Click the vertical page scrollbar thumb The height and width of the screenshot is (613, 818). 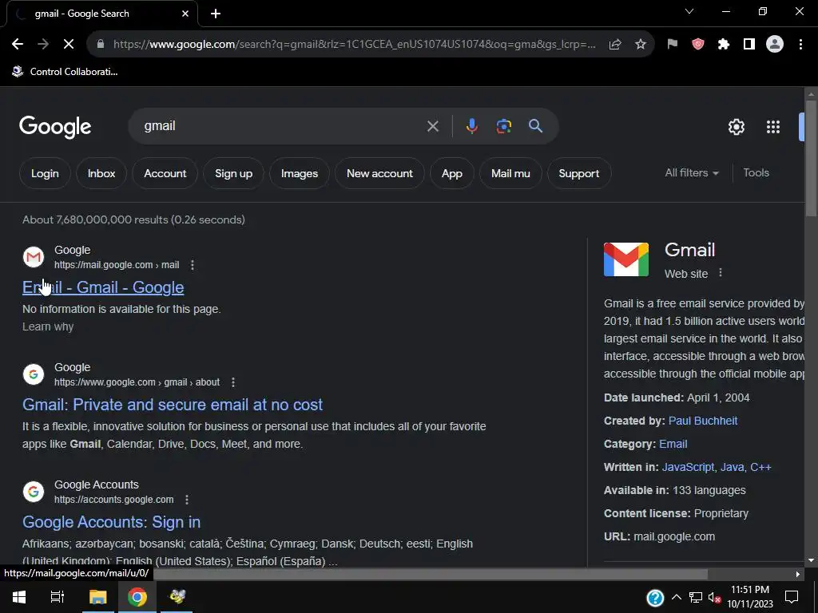[x=811, y=158]
